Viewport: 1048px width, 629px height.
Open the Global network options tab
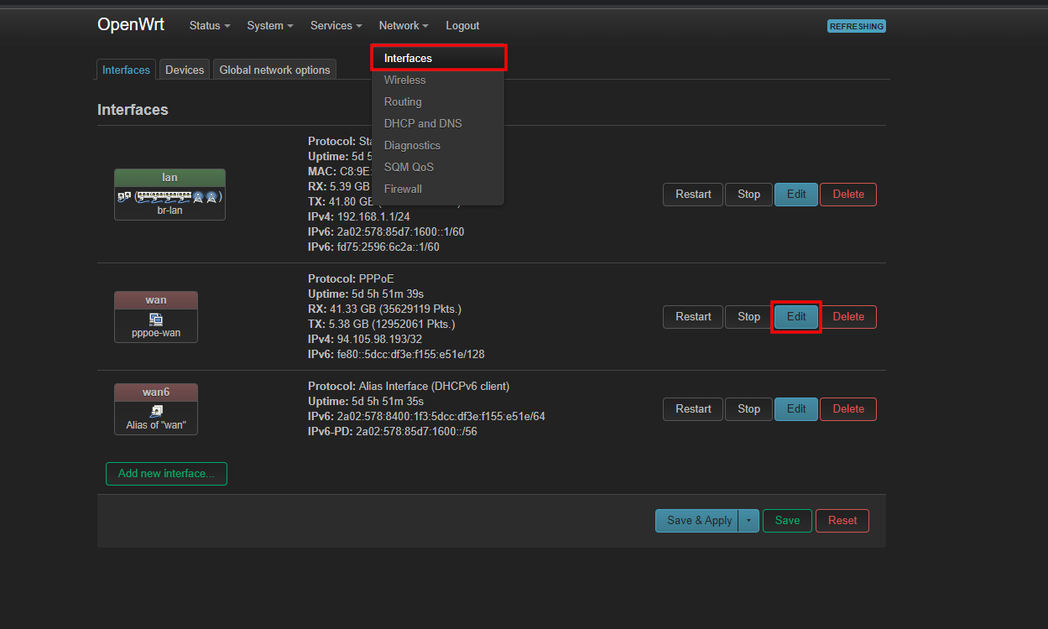(x=274, y=70)
